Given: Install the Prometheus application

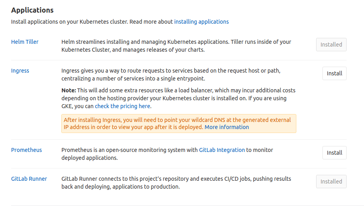Looking at the screenshot, I should click(x=334, y=153).
